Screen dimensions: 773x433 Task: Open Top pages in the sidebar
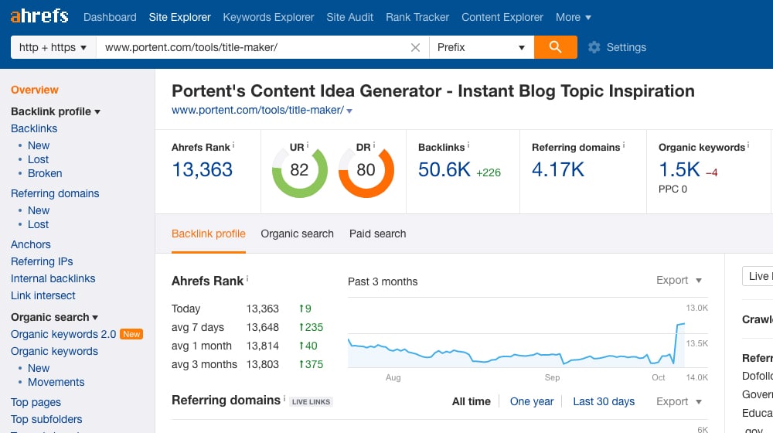36,402
